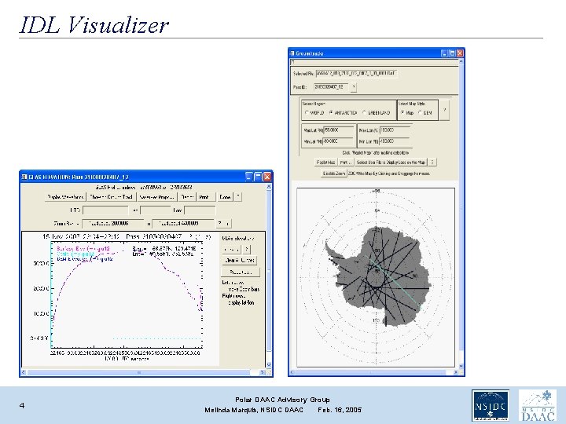Click the Show on Ground Track button

pos(111,197)
